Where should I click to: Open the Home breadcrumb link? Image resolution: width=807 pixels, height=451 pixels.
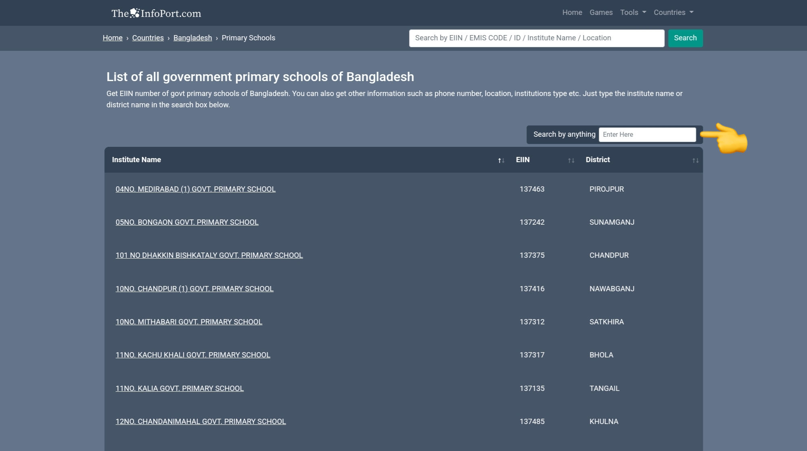tap(113, 38)
